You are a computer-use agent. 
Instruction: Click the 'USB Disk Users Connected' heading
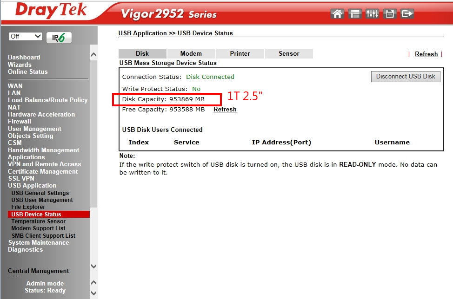(x=162, y=130)
